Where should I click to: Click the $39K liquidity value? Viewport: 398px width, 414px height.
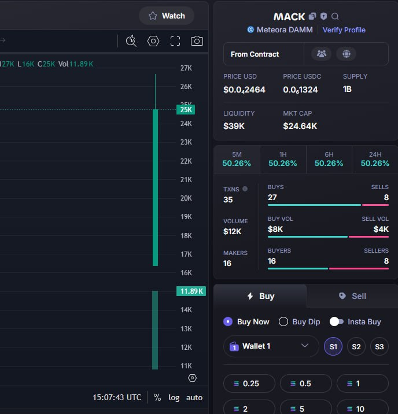pyautogui.click(x=234, y=126)
